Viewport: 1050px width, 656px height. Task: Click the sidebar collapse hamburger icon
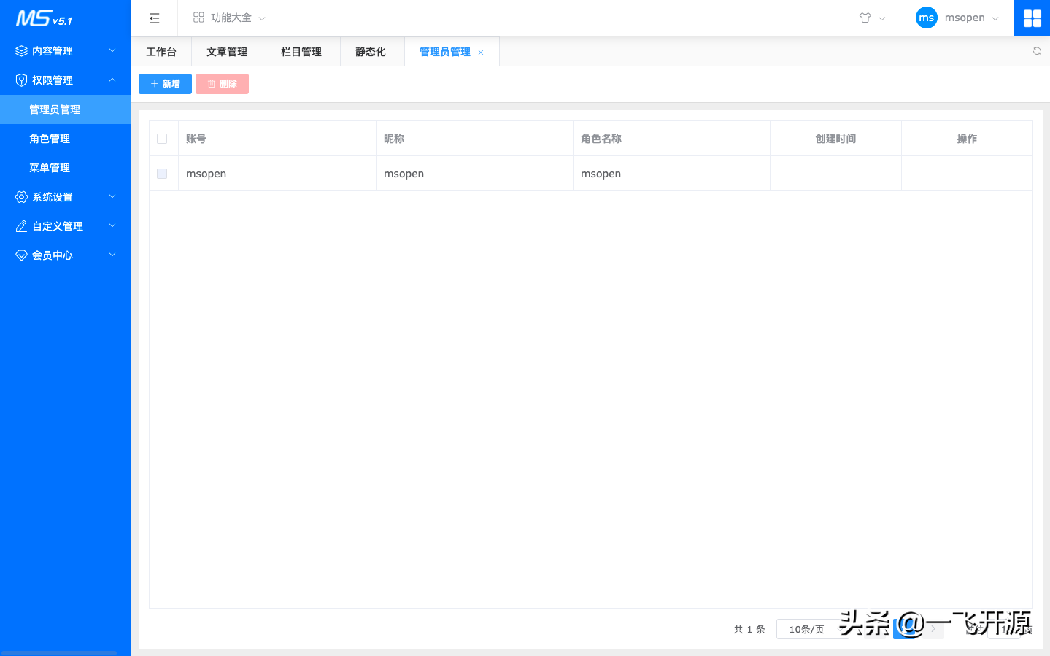point(154,18)
